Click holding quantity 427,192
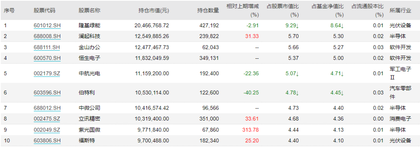The height and width of the screenshot is (147, 420). point(210,26)
